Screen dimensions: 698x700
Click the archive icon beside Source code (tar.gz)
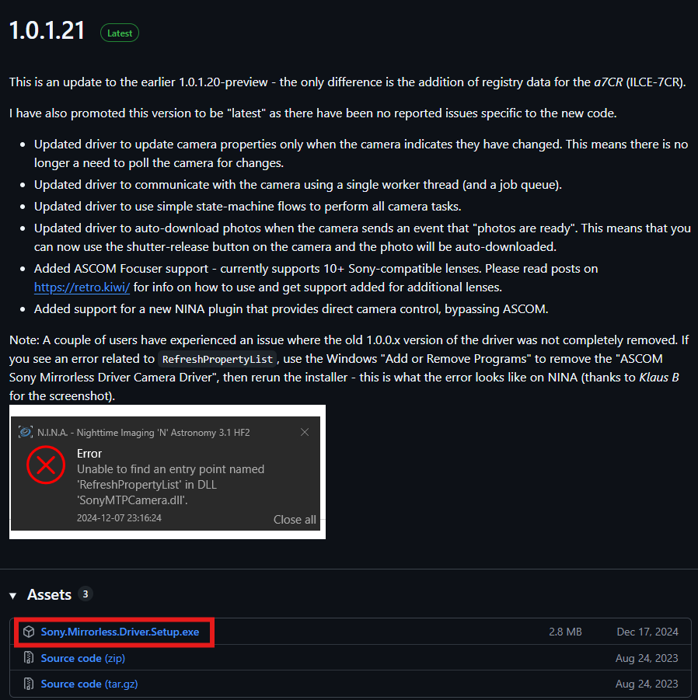tap(29, 684)
